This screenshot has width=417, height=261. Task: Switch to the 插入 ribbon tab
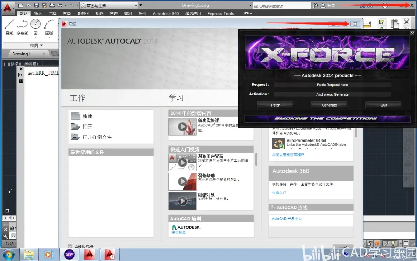click(38, 13)
